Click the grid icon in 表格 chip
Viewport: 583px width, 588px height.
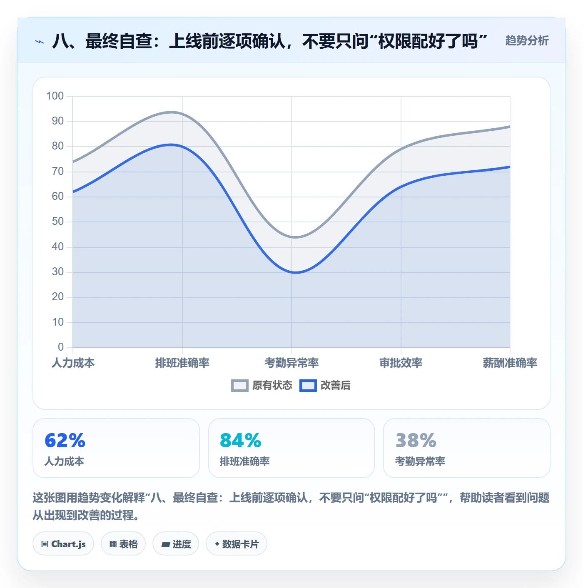(x=113, y=544)
